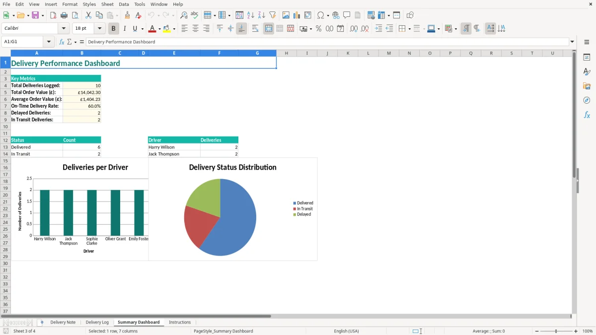Open the Font Name dropdown

click(64, 28)
